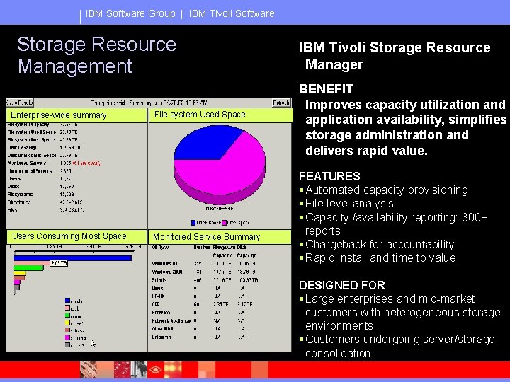This screenshot has height=382, width=510.
Task: Click the Chargeback for accountability bullet
Action: pyautogui.click(x=377, y=244)
